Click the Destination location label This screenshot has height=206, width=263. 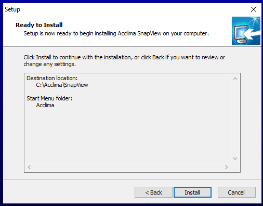52,78
